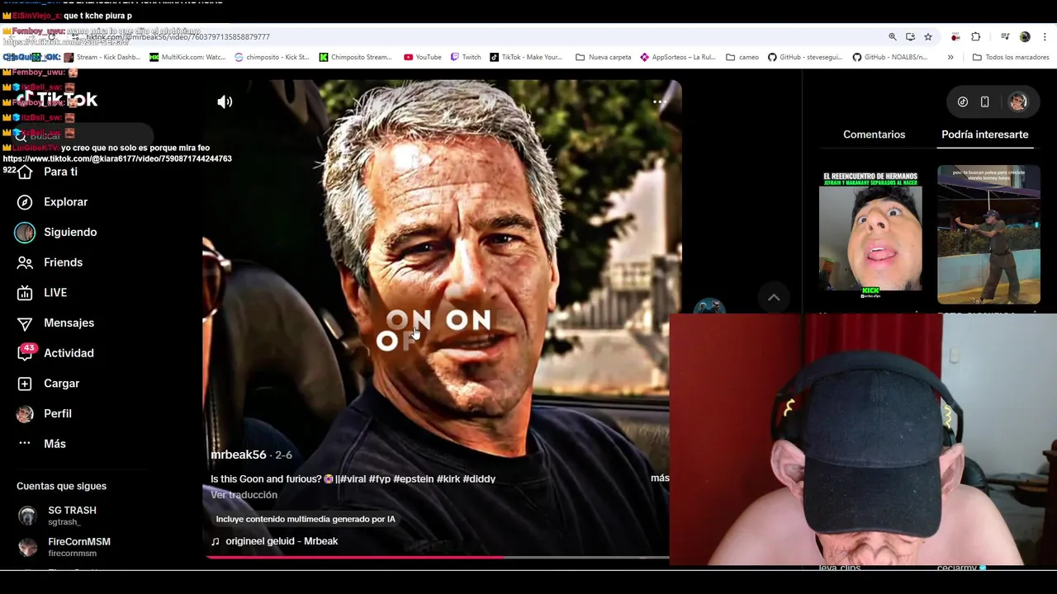Viewport: 1057px width, 594px height.
Task: Open the media controls icon in the browser toolbar
Action: (x=1005, y=37)
